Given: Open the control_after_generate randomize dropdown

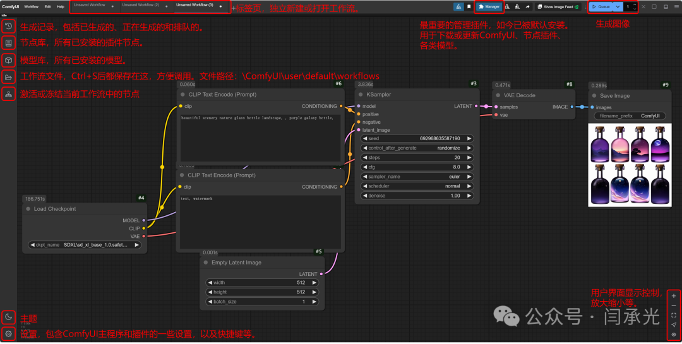Looking at the screenshot, I should [417, 148].
